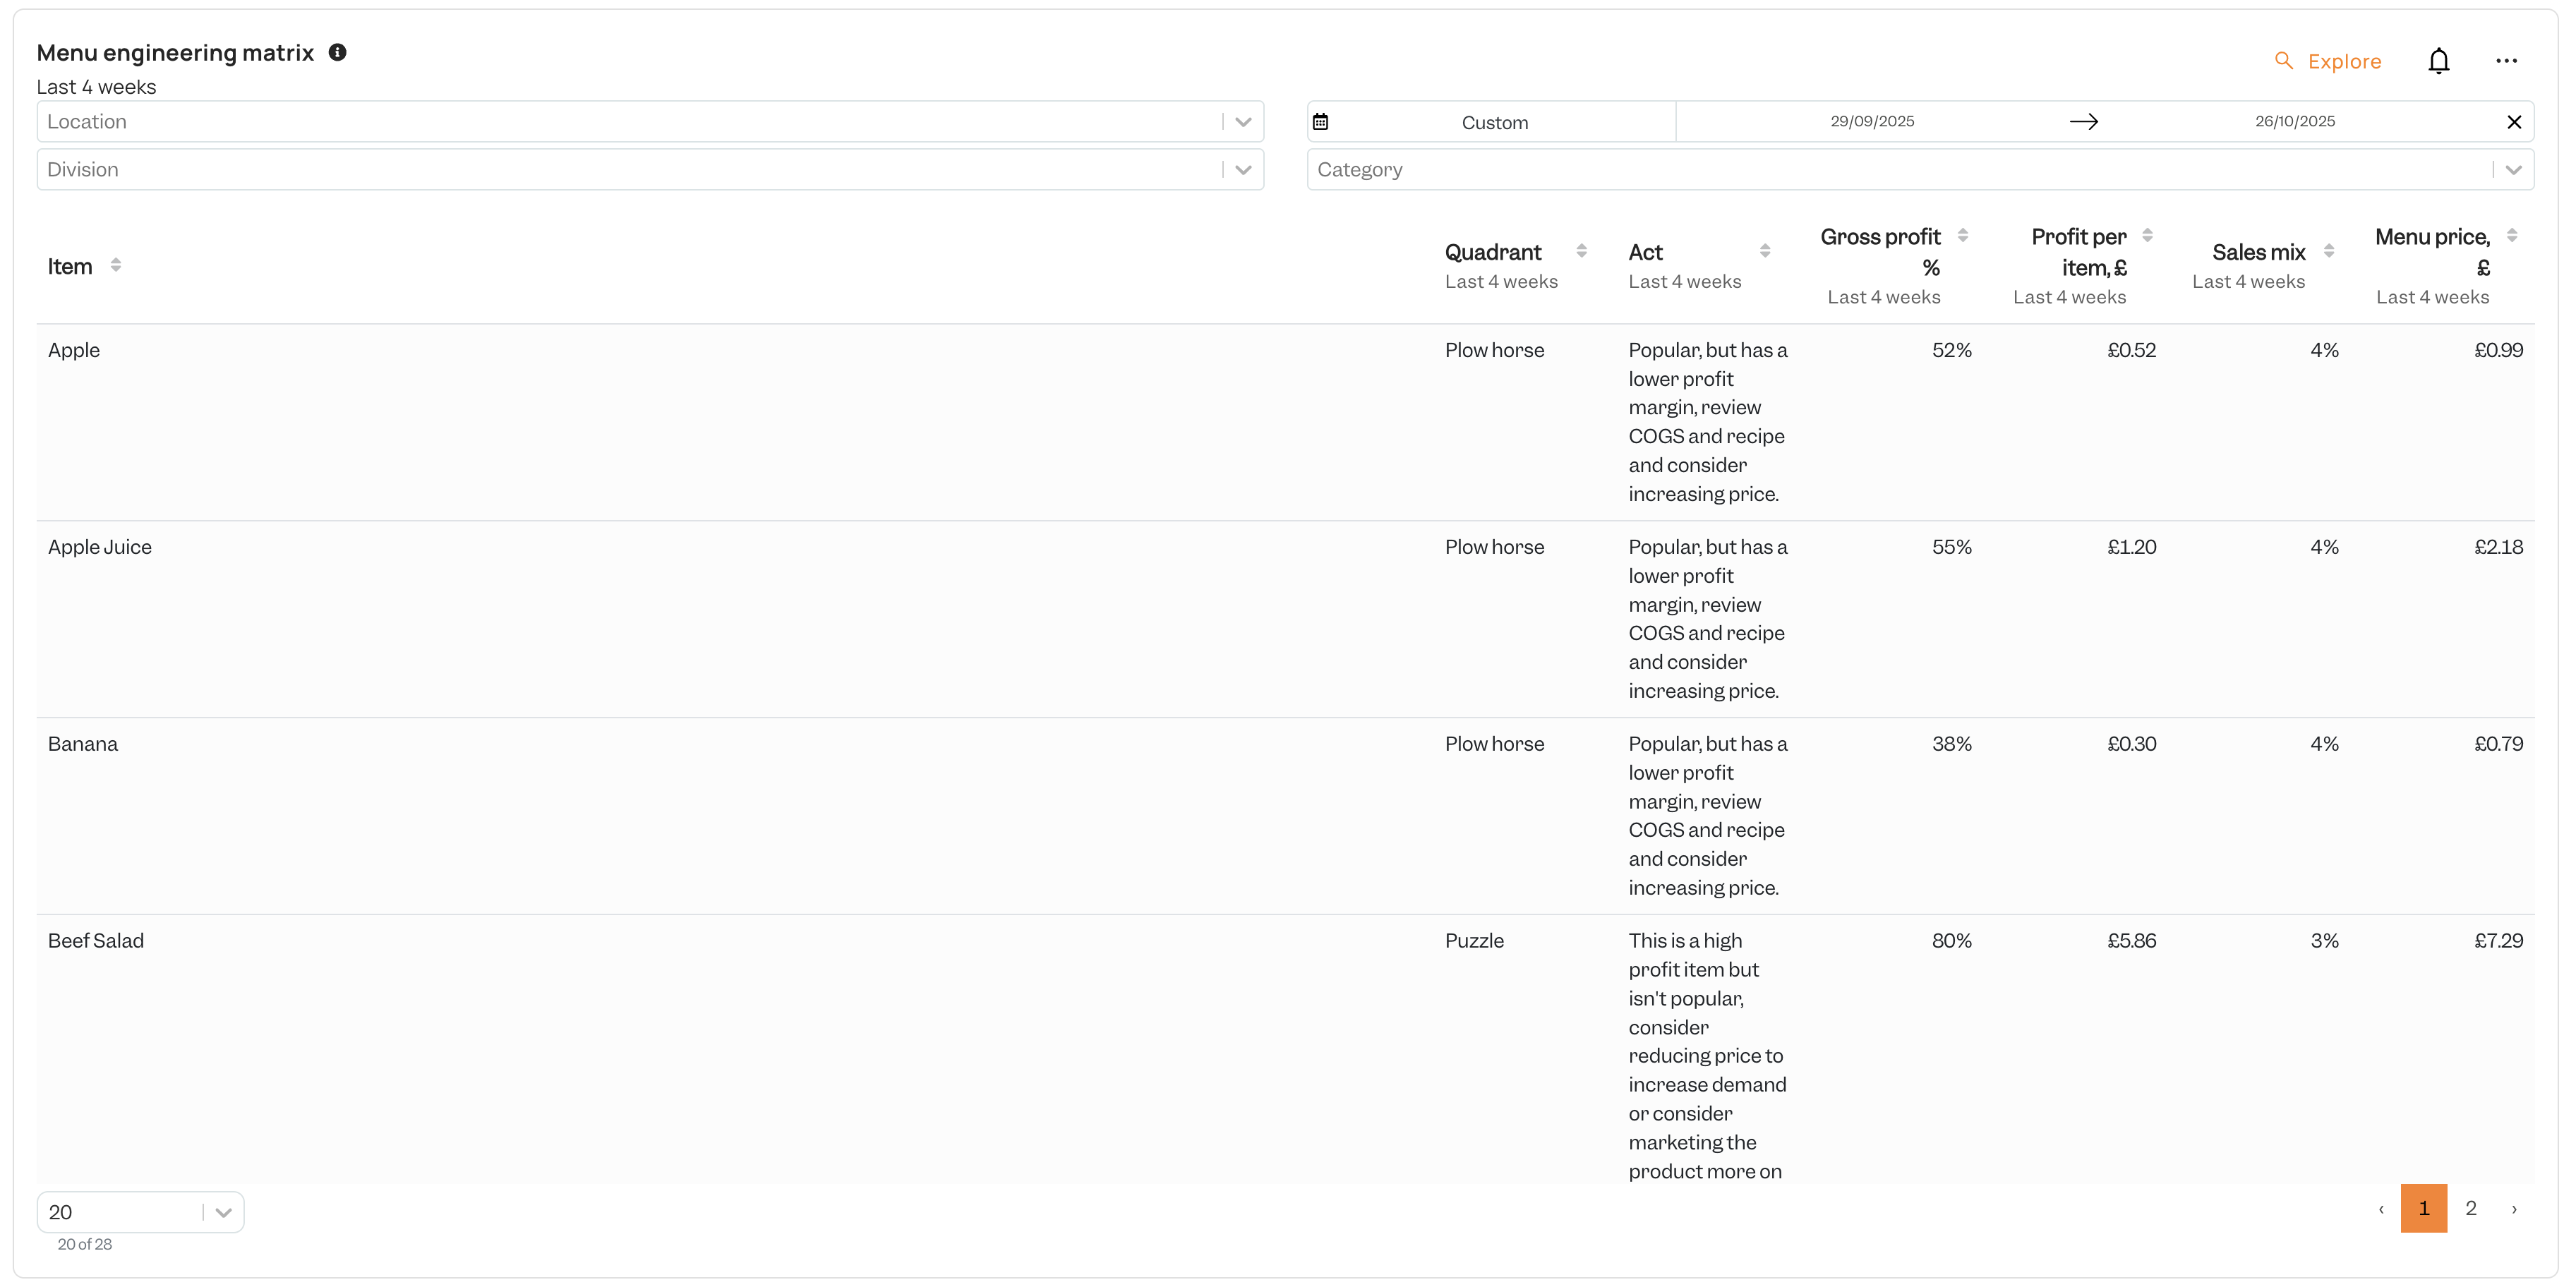This screenshot has width=2576, height=1287.
Task: Expand the Division dropdown chevron
Action: [1243, 170]
